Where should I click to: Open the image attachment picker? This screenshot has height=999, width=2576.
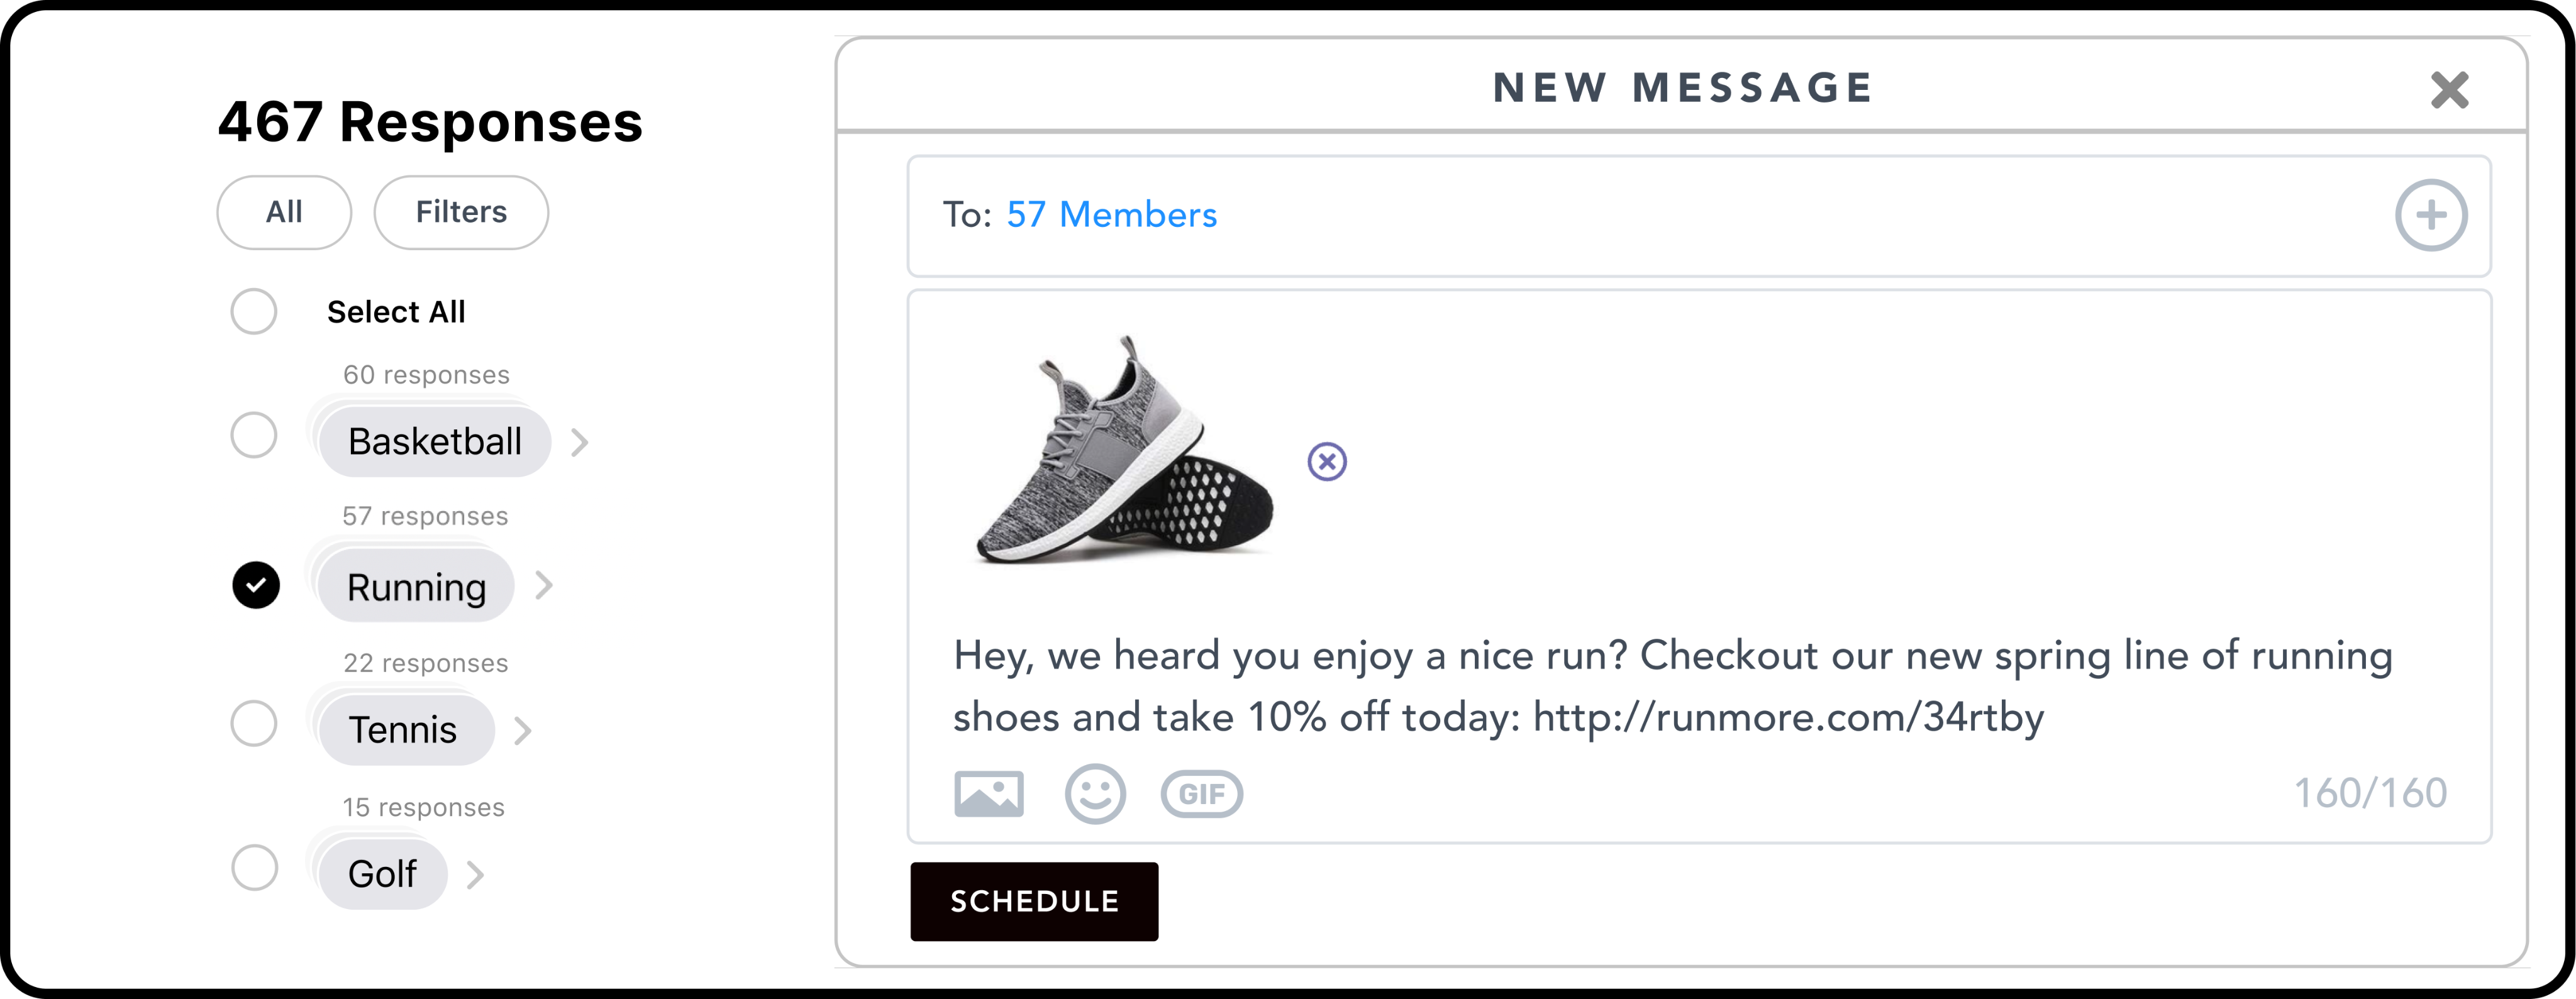pos(988,794)
